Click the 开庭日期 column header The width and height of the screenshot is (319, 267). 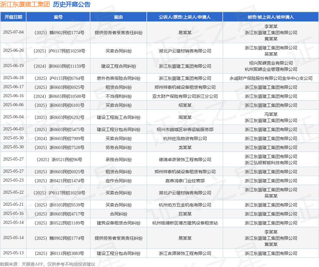(x=13, y=17)
